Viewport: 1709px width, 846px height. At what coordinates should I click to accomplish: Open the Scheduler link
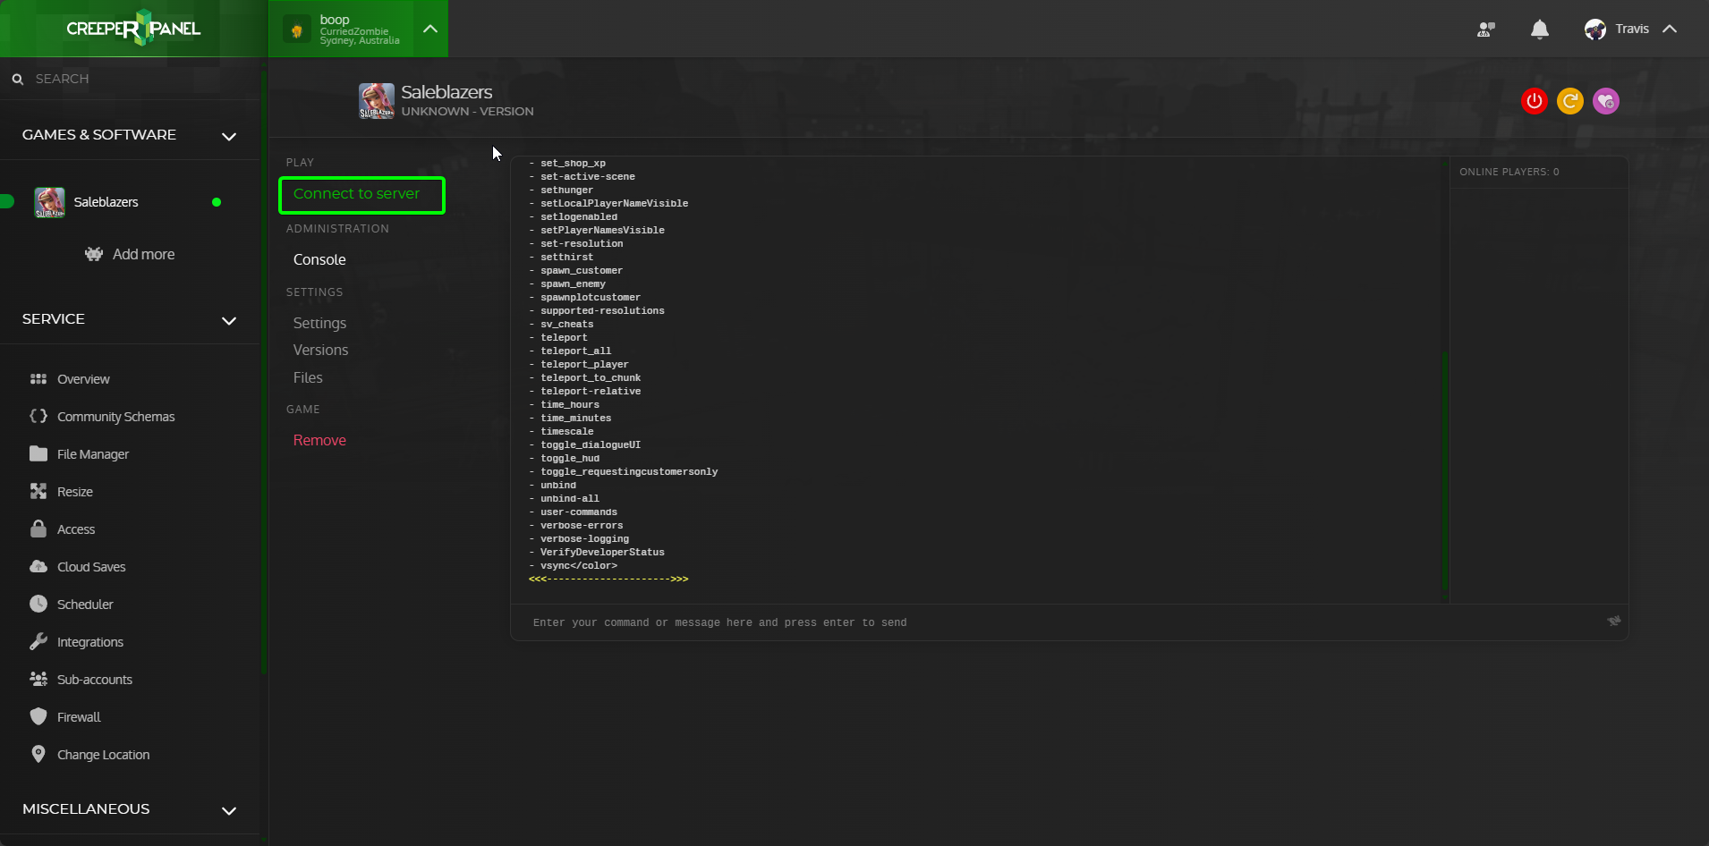(x=85, y=605)
